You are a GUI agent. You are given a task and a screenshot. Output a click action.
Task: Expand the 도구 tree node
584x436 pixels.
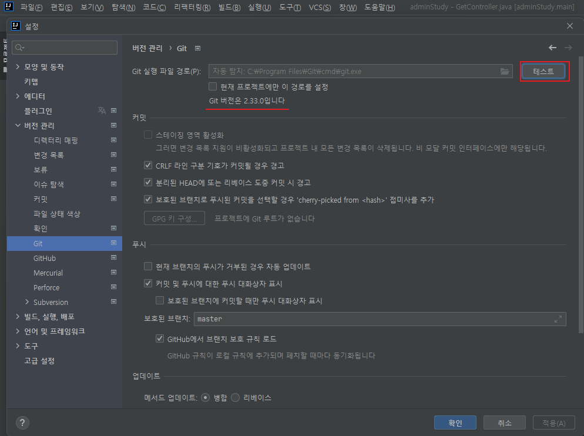(18, 346)
